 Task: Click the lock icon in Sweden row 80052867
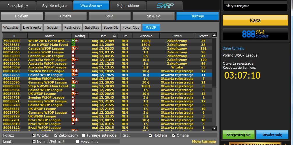[x=73, y=79]
